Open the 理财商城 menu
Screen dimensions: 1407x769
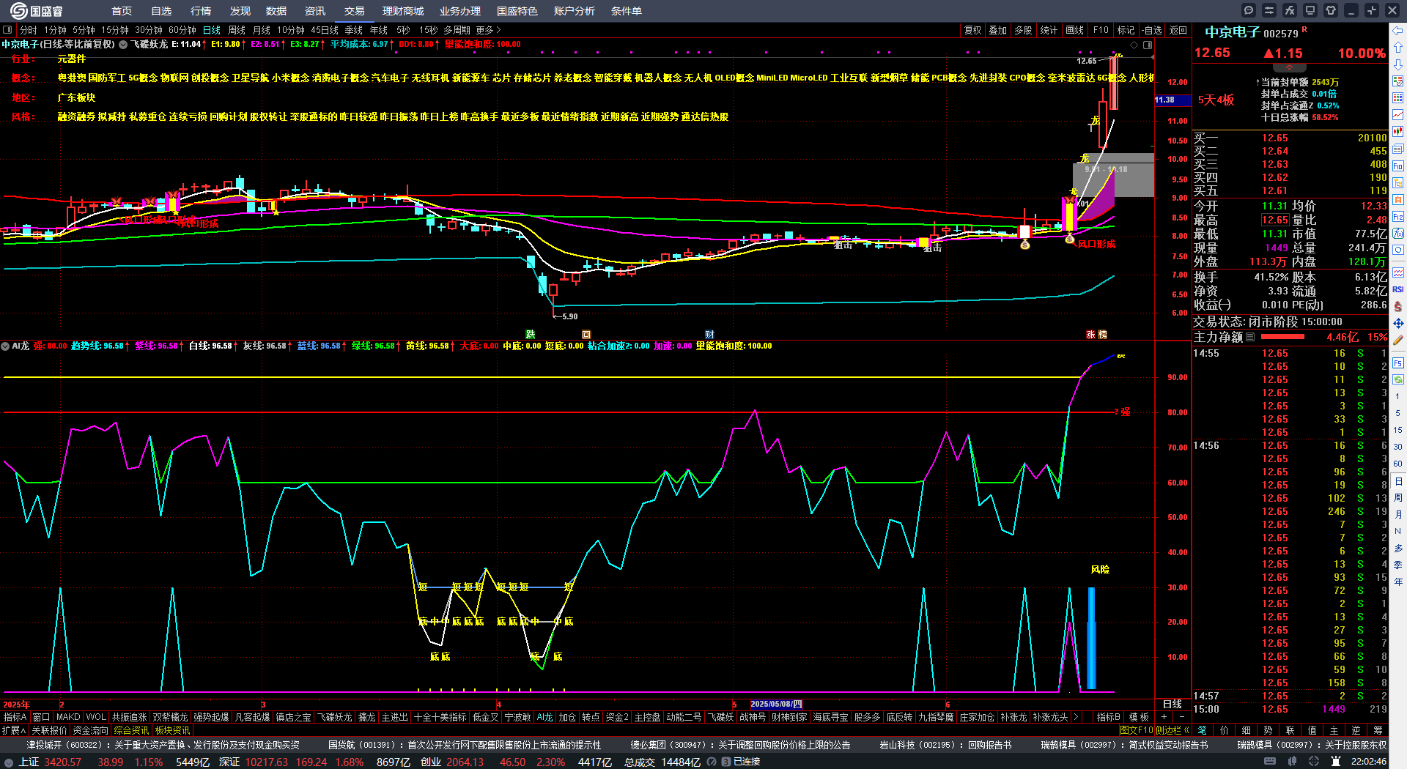coord(403,11)
